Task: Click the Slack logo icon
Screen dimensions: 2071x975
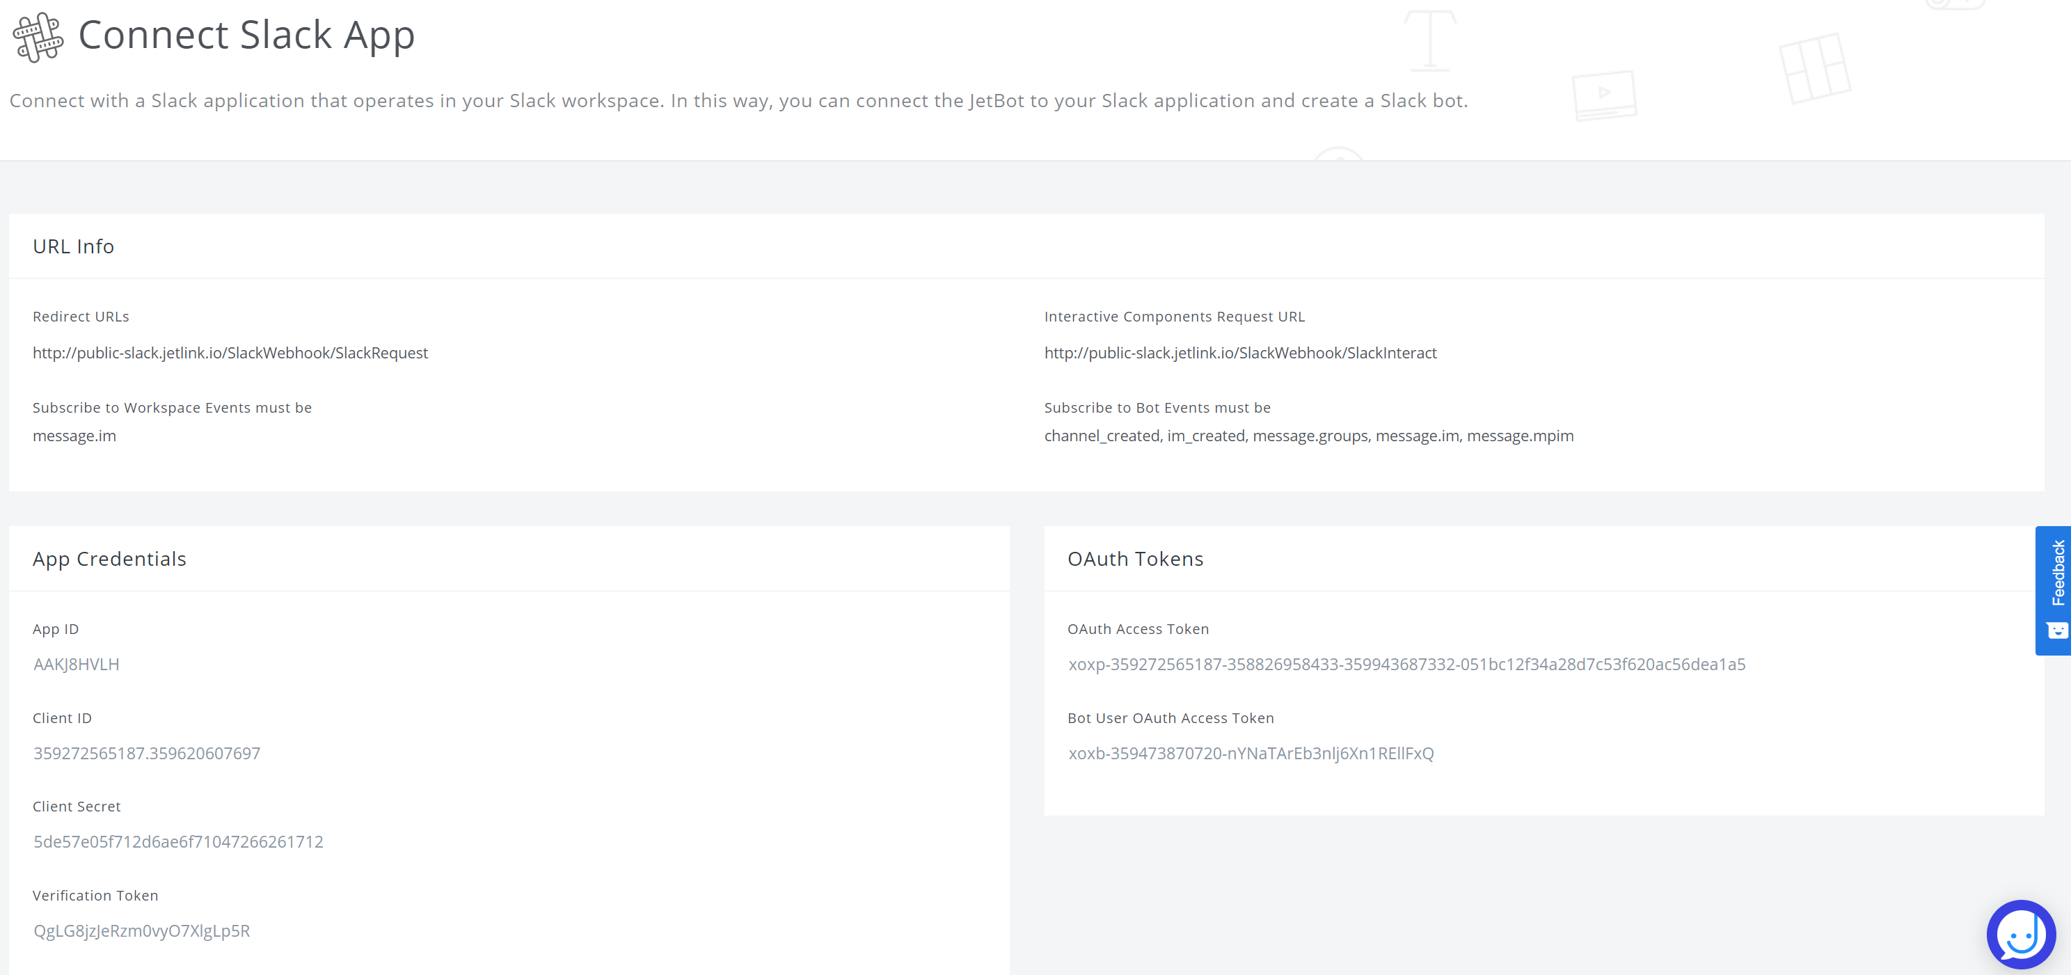Action: (38, 37)
